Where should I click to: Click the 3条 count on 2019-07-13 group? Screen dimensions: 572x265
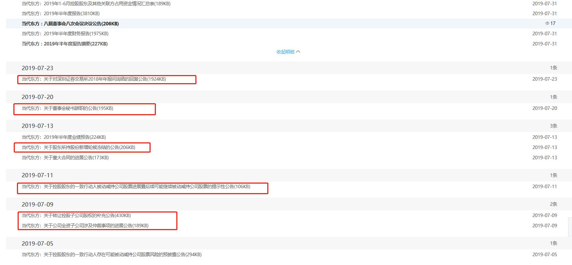pos(553,126)
